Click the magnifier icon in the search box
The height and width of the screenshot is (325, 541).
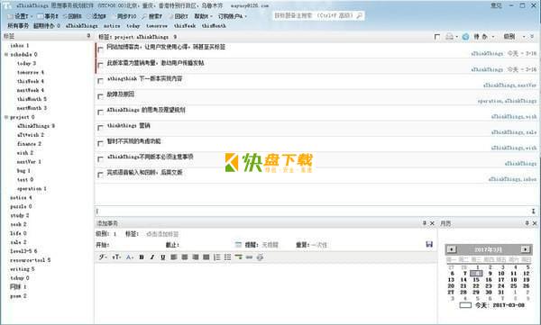pyautogui.click(x=359, y=15)
